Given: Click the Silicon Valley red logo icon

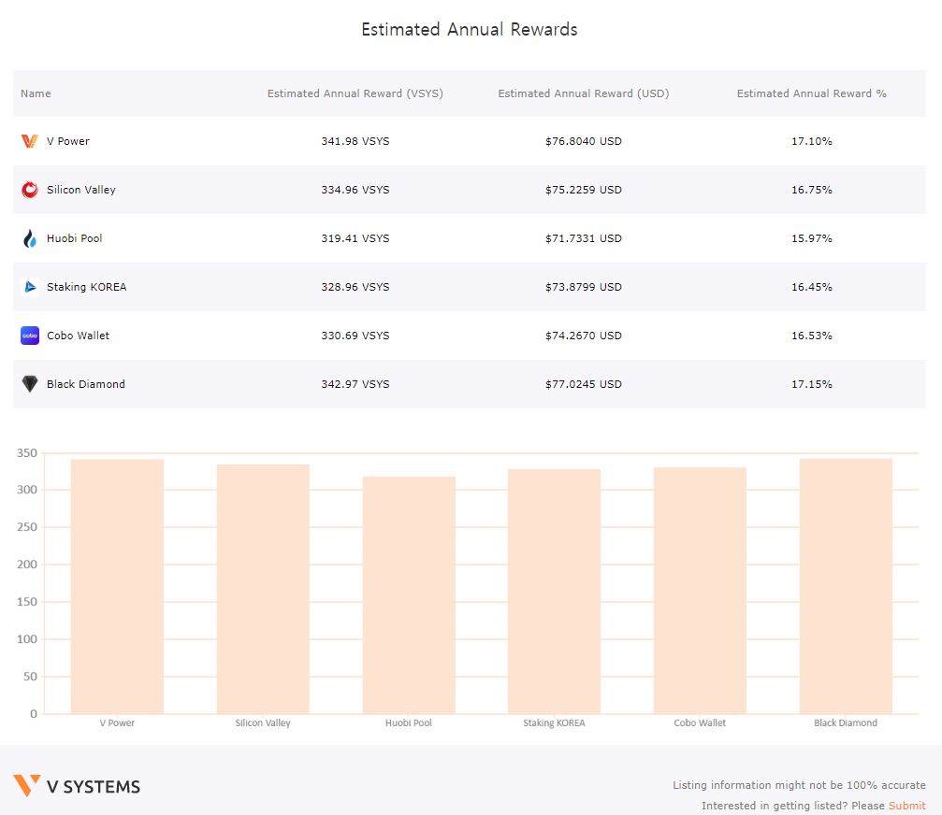Looking at the screenshot, I should tap(29, 190).
